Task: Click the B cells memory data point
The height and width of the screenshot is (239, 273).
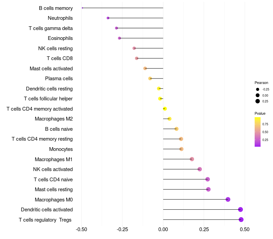Action: [82, 8]
